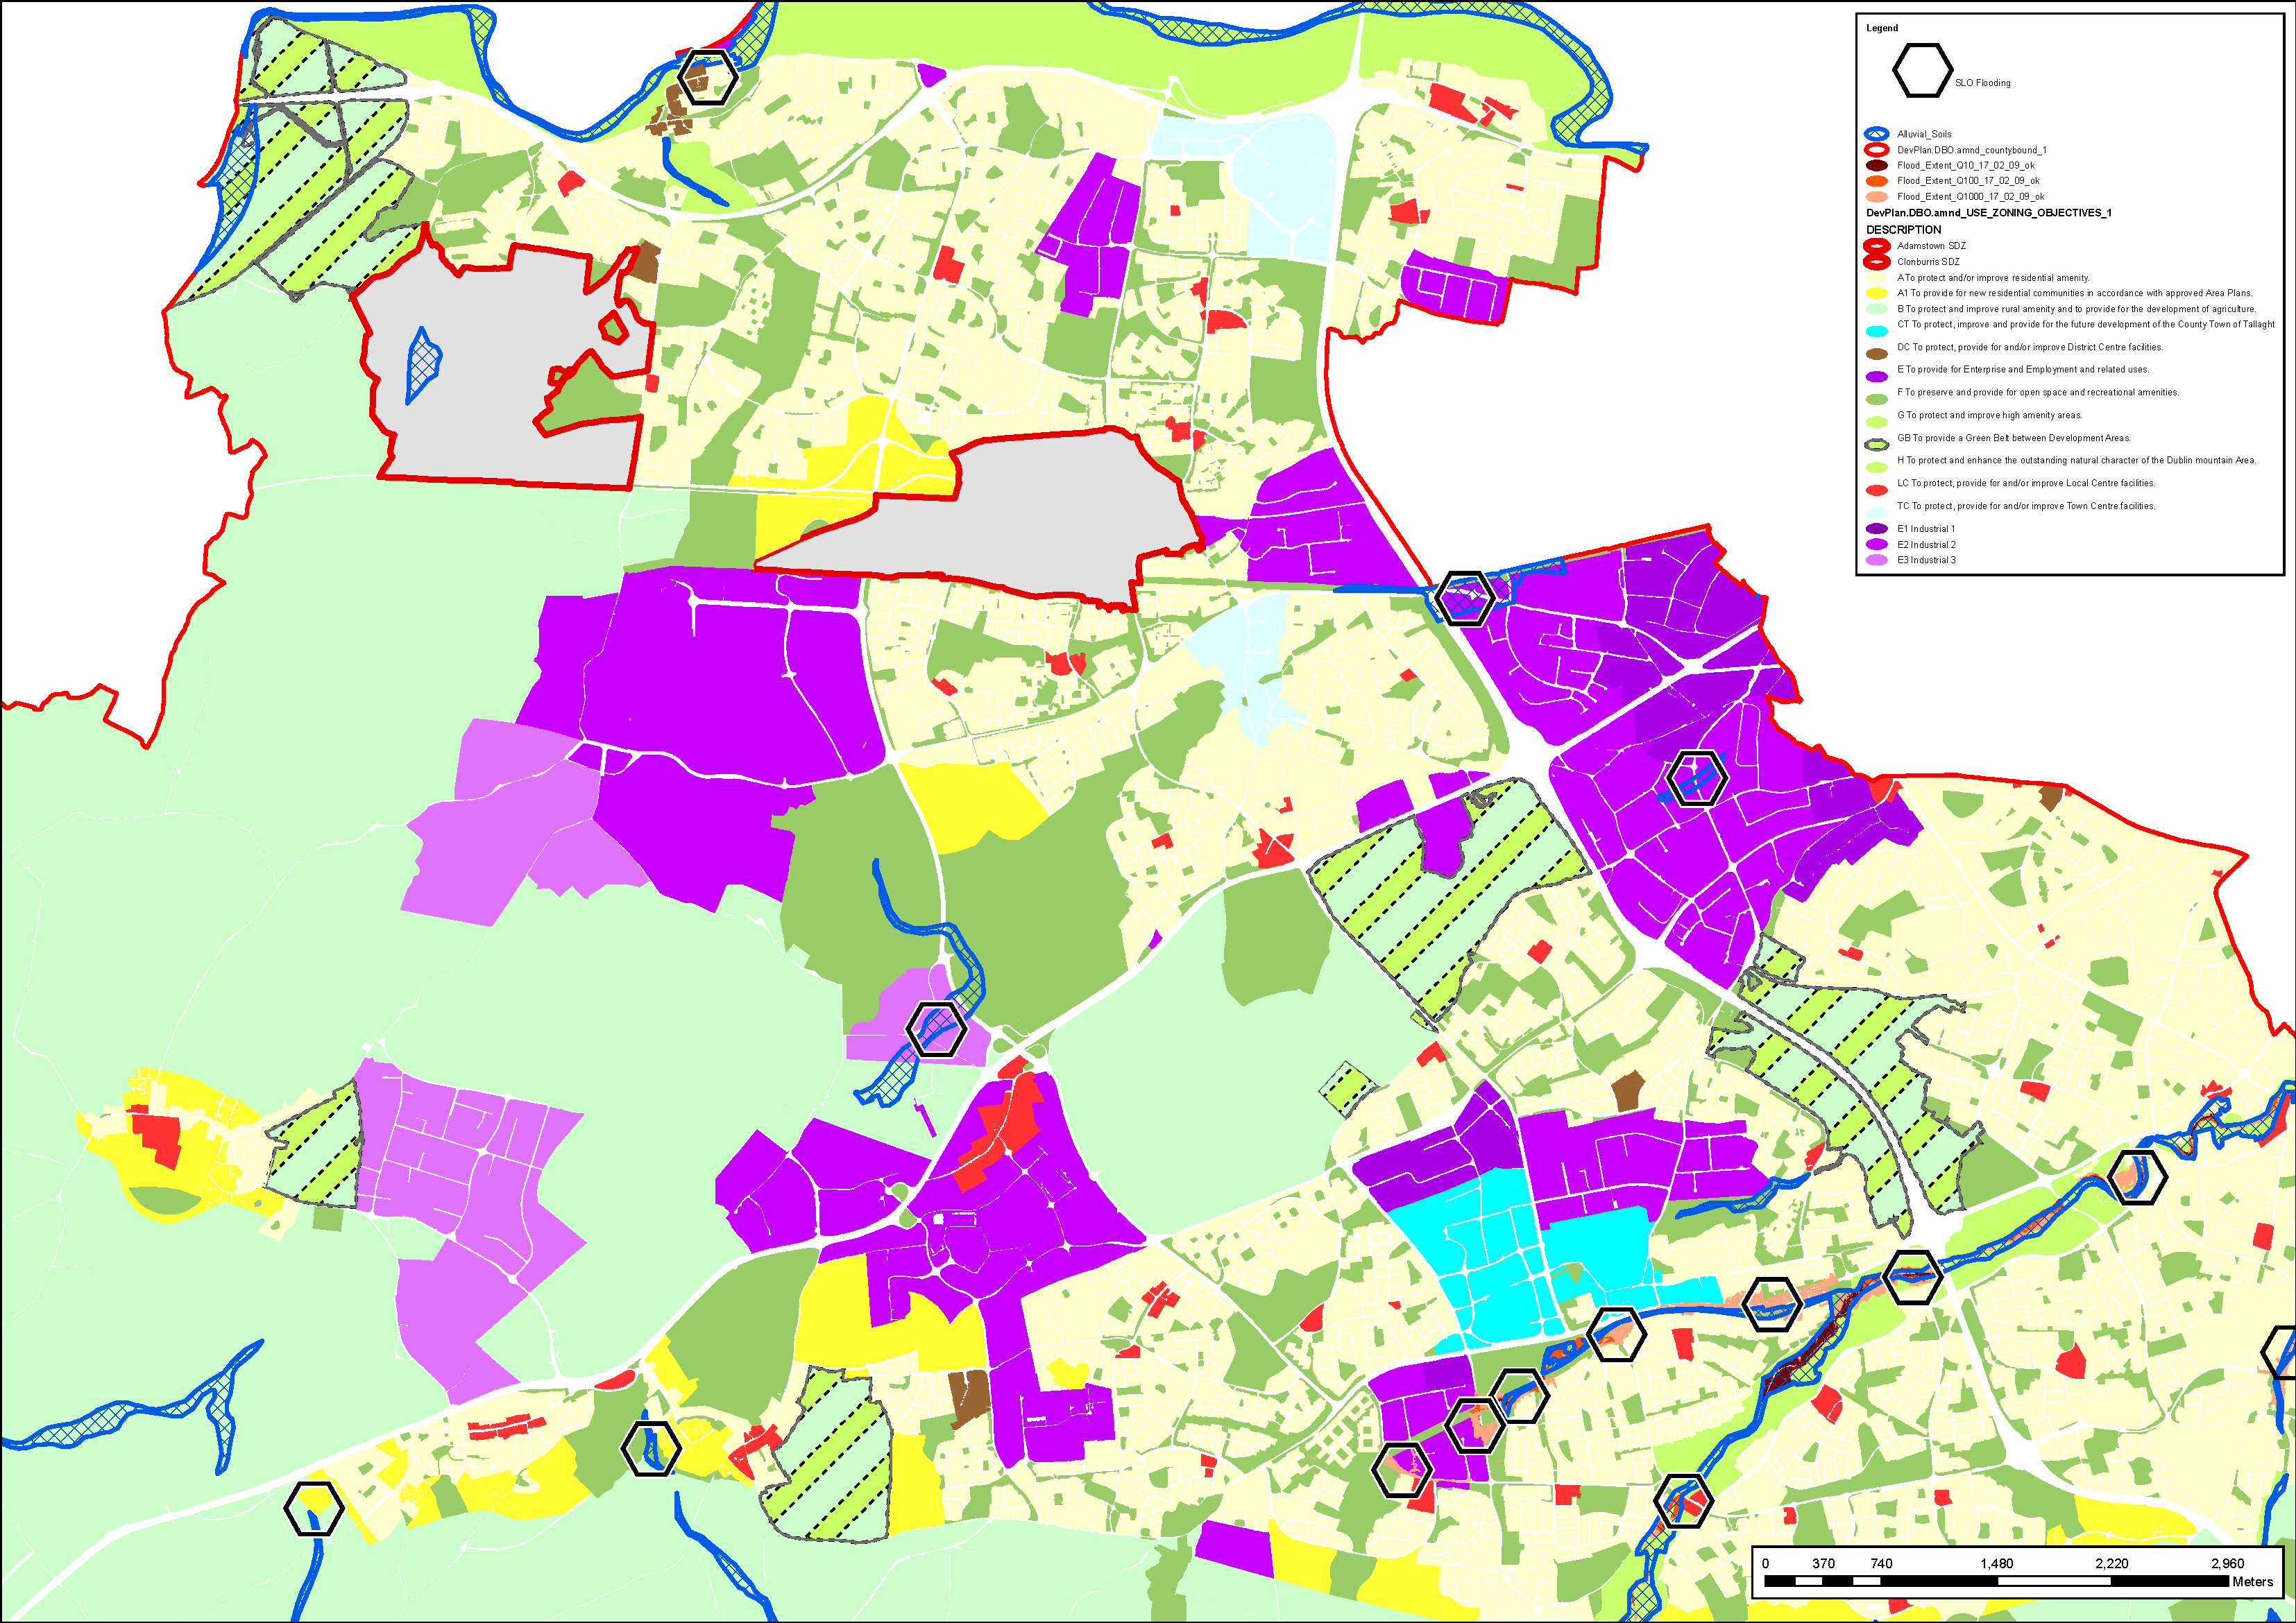
Task: Pick the cyan CT County Town swatch
Action: [x=1876, y=331]
